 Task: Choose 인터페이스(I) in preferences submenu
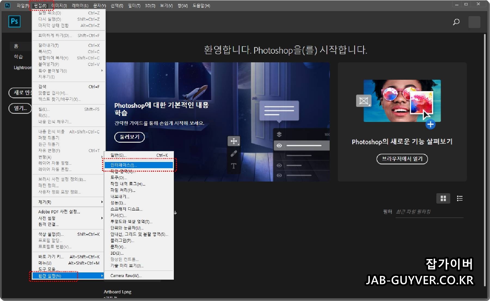pyautogui.click(x=139, y=165)
